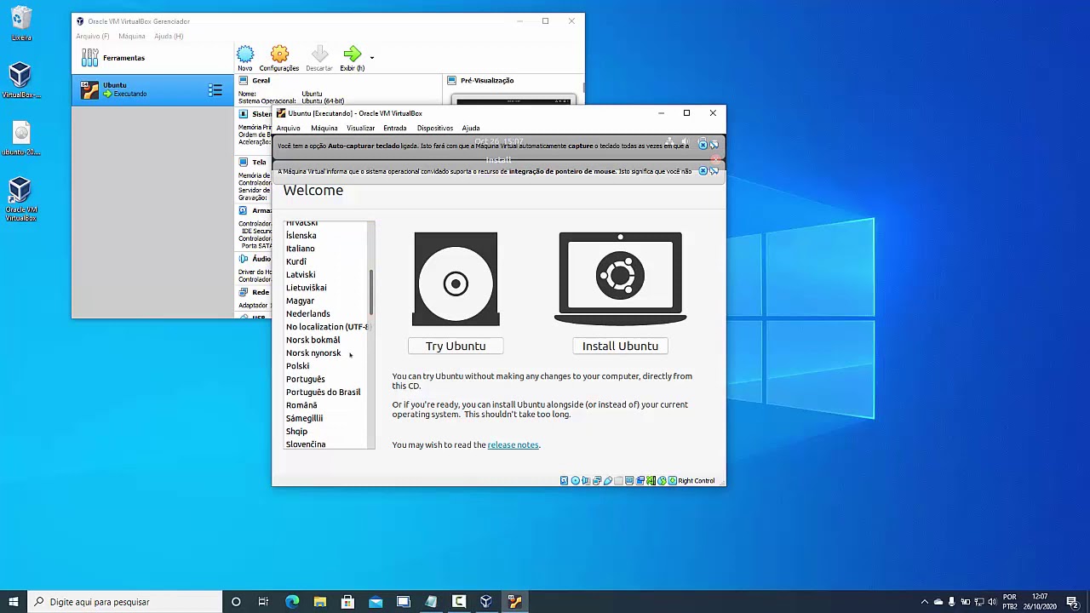1090x613 pixels.
Task: Click the laptop image above Install Ubuntu
Action: 620,278
